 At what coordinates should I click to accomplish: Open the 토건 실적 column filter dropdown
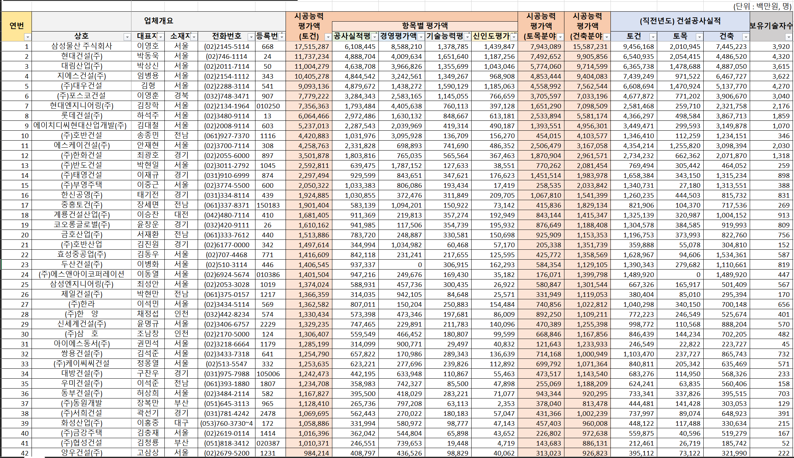(653, 37)
